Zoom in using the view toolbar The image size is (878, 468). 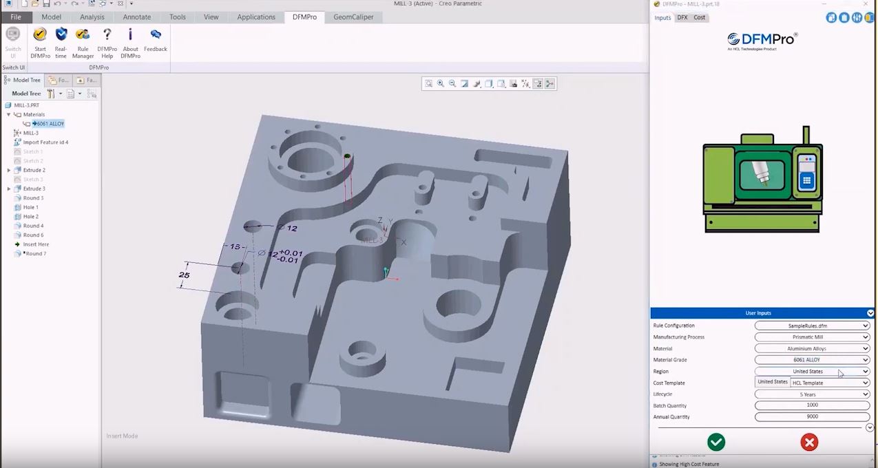[440, 83]
